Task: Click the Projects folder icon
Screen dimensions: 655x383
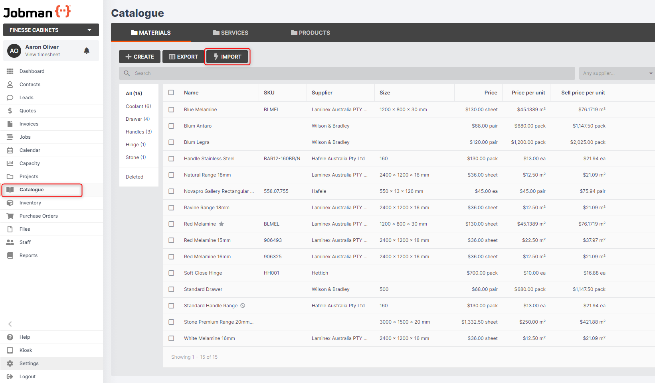Action: [x=10, y=177]
